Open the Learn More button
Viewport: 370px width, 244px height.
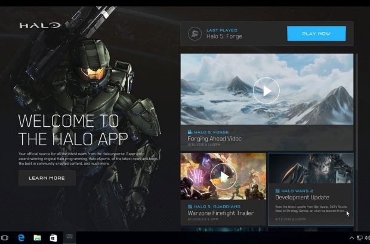coord(47,178)
